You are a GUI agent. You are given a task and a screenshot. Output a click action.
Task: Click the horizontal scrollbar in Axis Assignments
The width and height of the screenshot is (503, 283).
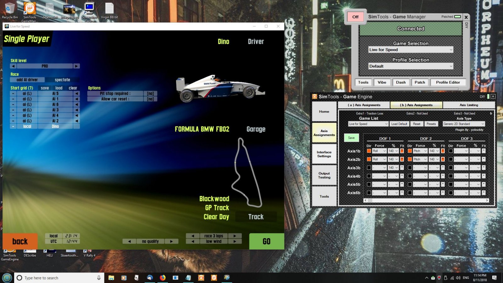pyautogui.click(x=426, y=200)
